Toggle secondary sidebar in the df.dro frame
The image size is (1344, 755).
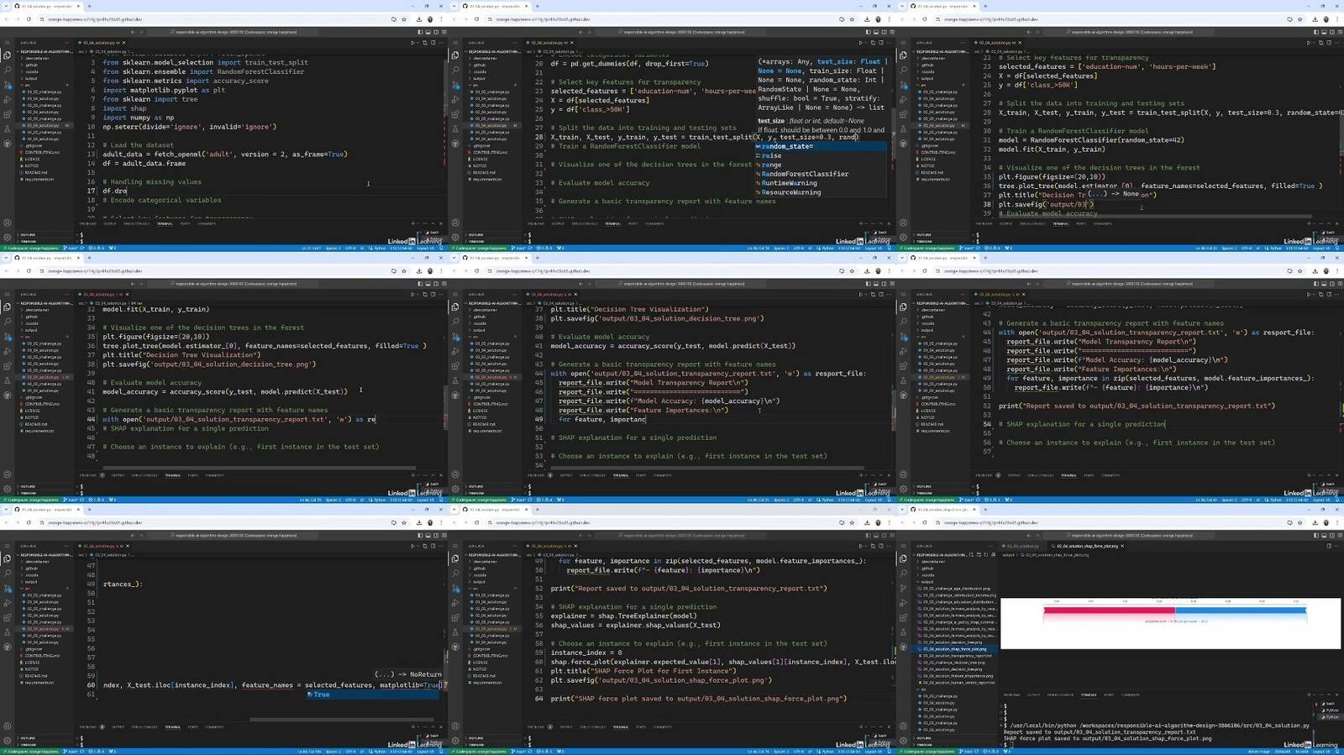click(x=436, y=32)
